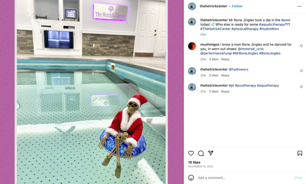Like the #pt #pooltherapy comment heart

(x=301, y=87)
